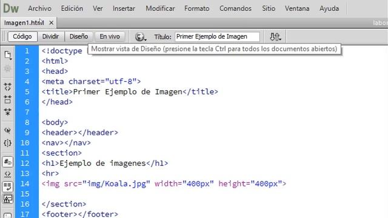388x218 pixels.
Task: Open the Ventana menu
Action: [x=297, y=8]
